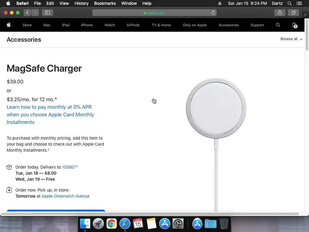Open Google Chrome from the Dock

click(x=112, y=224)
